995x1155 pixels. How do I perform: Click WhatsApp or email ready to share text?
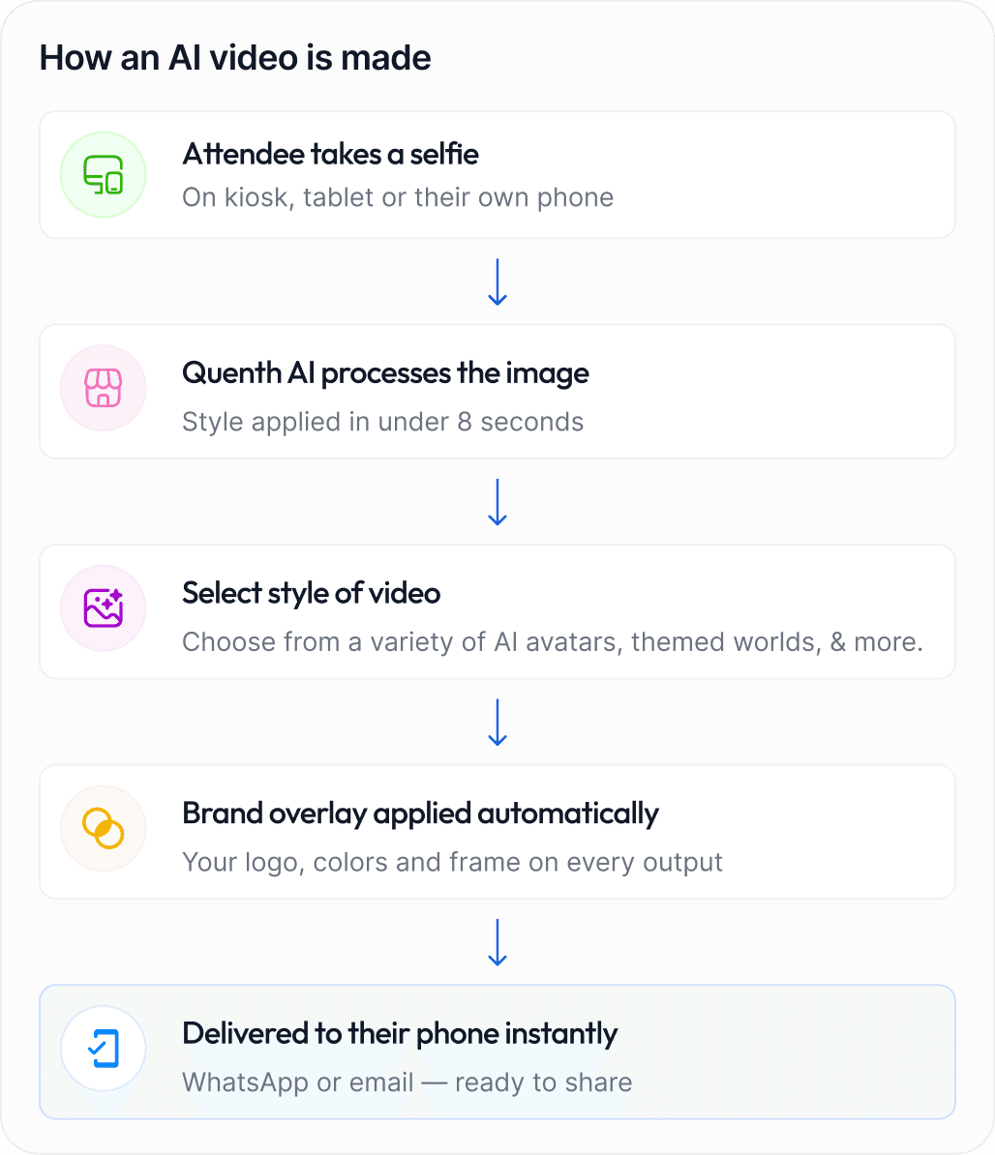pos(407,1082)
